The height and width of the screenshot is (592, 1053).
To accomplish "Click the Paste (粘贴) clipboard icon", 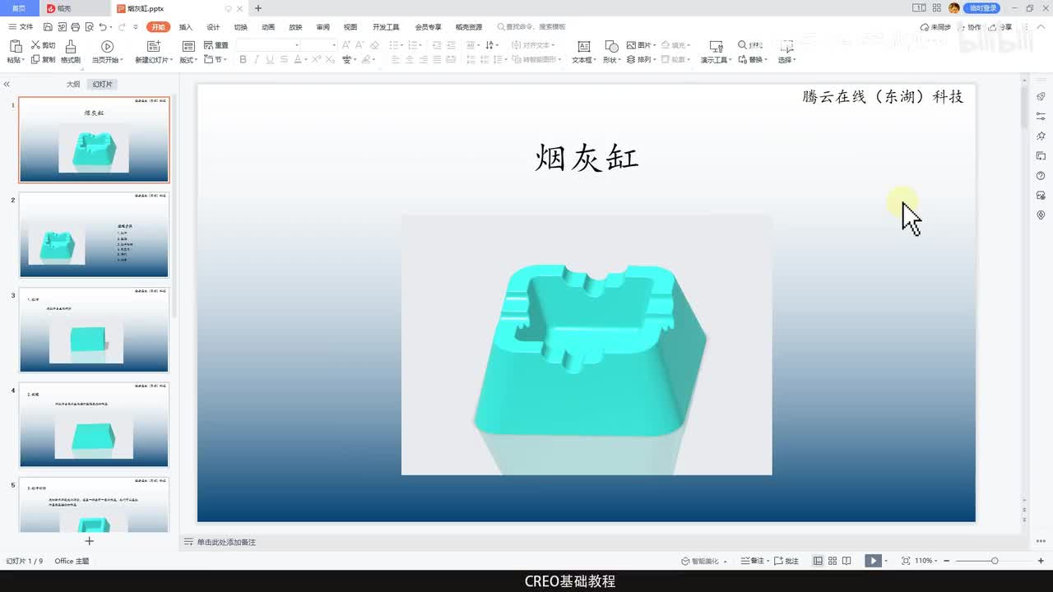I will (x=15, y=46).
